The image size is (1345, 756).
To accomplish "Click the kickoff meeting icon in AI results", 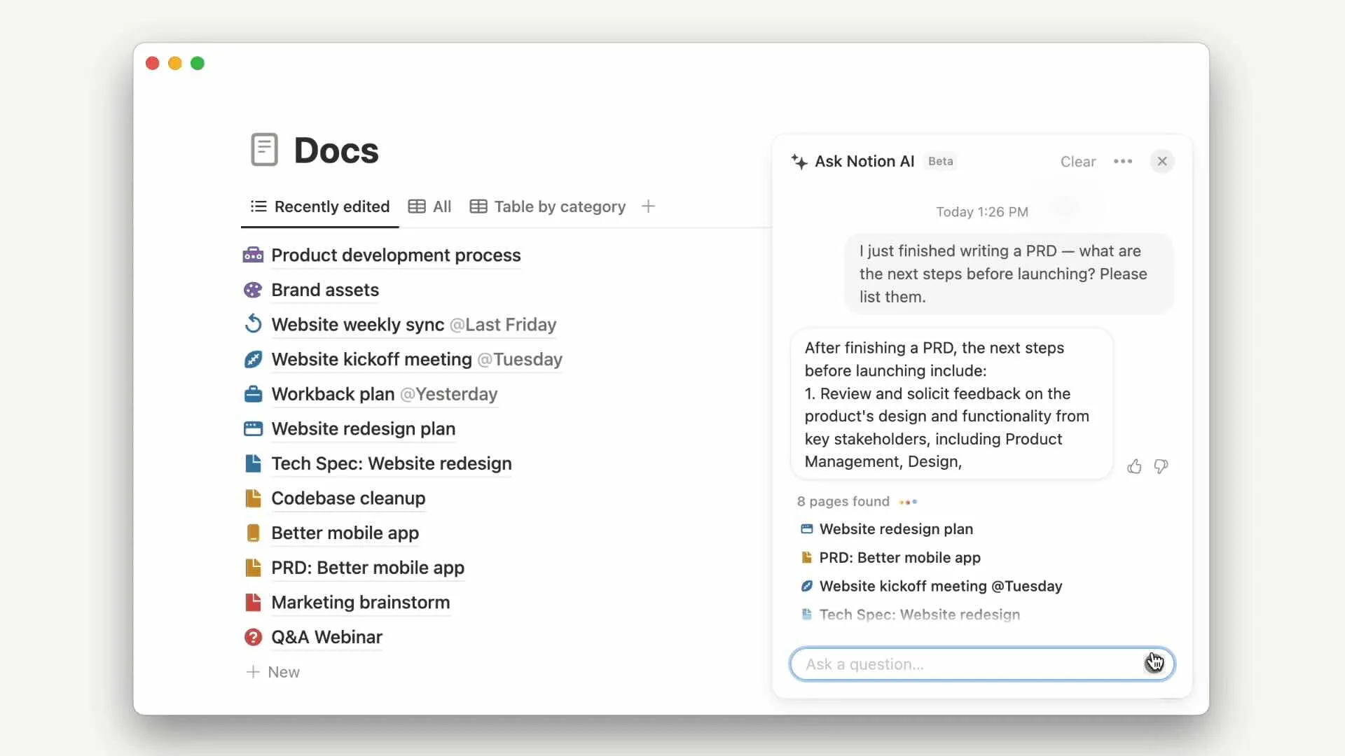I will [807, 587].
